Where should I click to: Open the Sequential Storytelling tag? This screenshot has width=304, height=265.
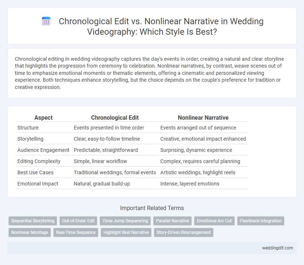33,221
